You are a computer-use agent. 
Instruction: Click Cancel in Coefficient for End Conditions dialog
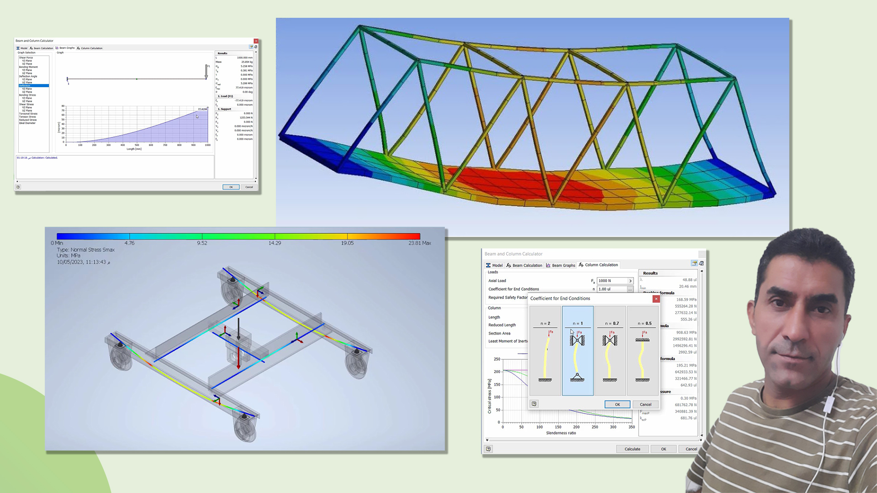click(x=645, y=404)
